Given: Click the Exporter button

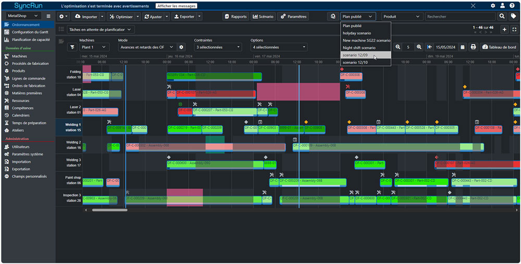Looking at the screenshot, I should click(x=184, y=17).
